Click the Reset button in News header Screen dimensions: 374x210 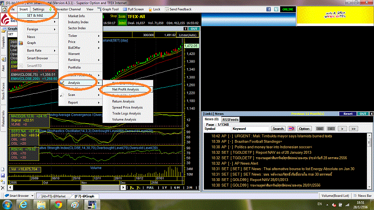coord(348,114)
